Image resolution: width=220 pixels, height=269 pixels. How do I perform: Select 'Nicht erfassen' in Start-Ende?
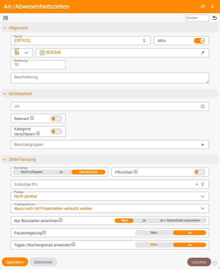tap(32, 172)
